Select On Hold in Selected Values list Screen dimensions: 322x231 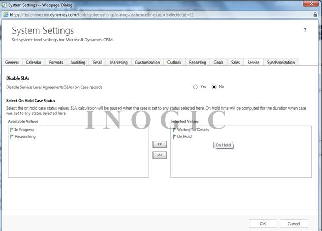coord(184,136)
